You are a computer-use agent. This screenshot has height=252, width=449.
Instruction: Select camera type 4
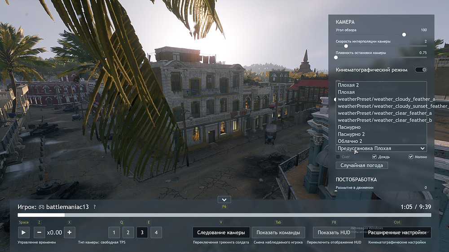pos(156,233)
